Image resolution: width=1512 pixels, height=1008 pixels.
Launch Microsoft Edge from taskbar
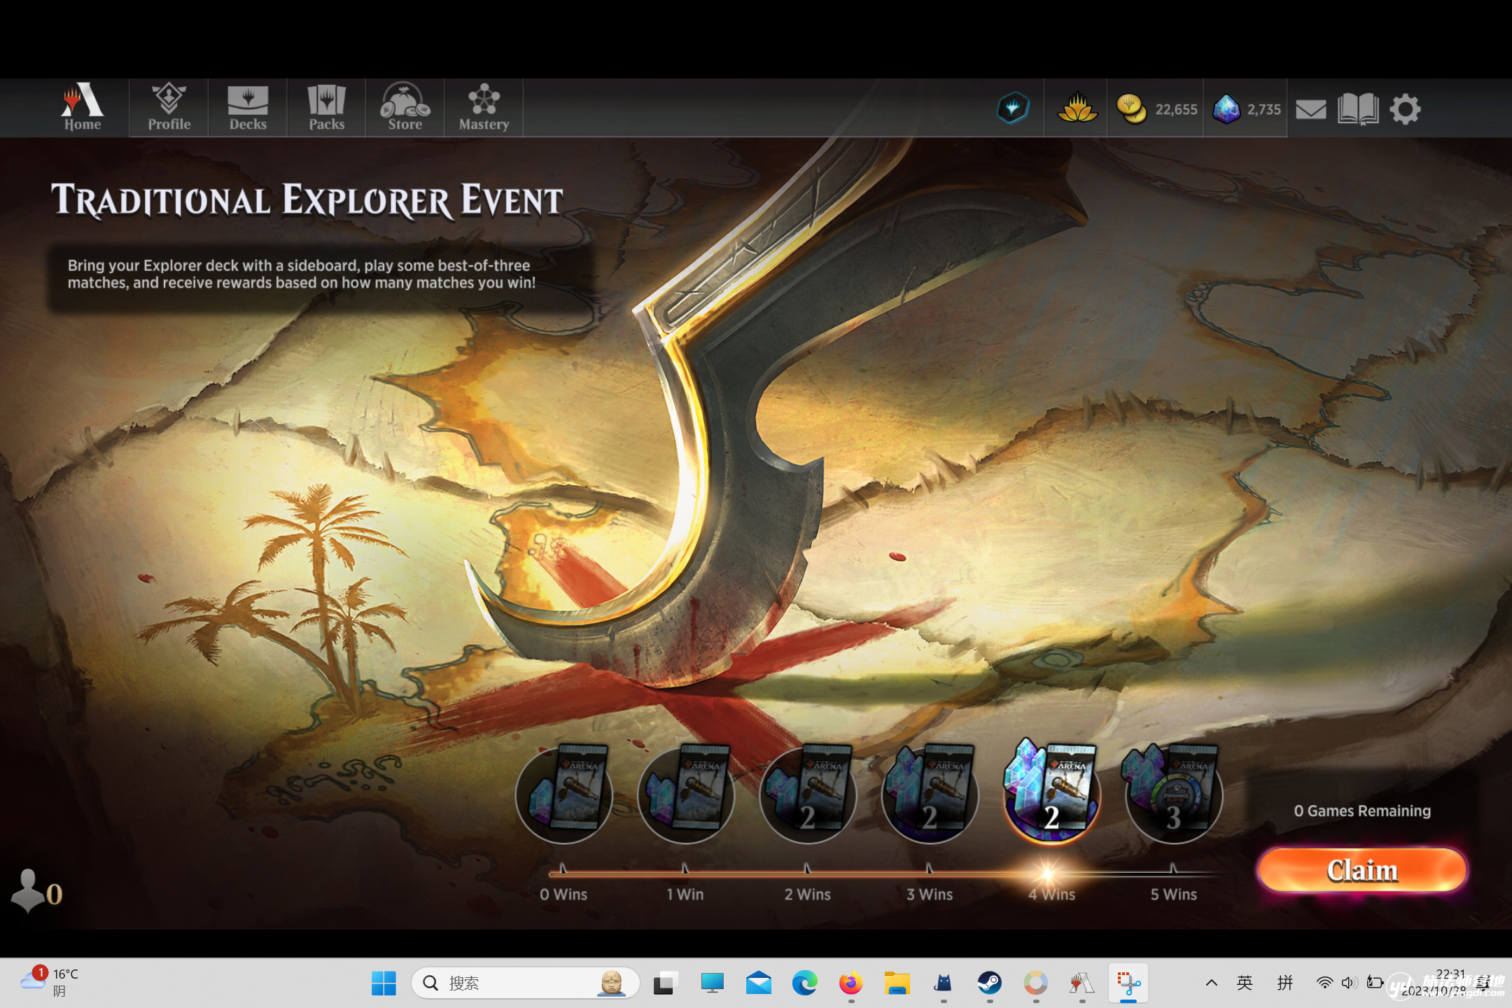(804, 983)
